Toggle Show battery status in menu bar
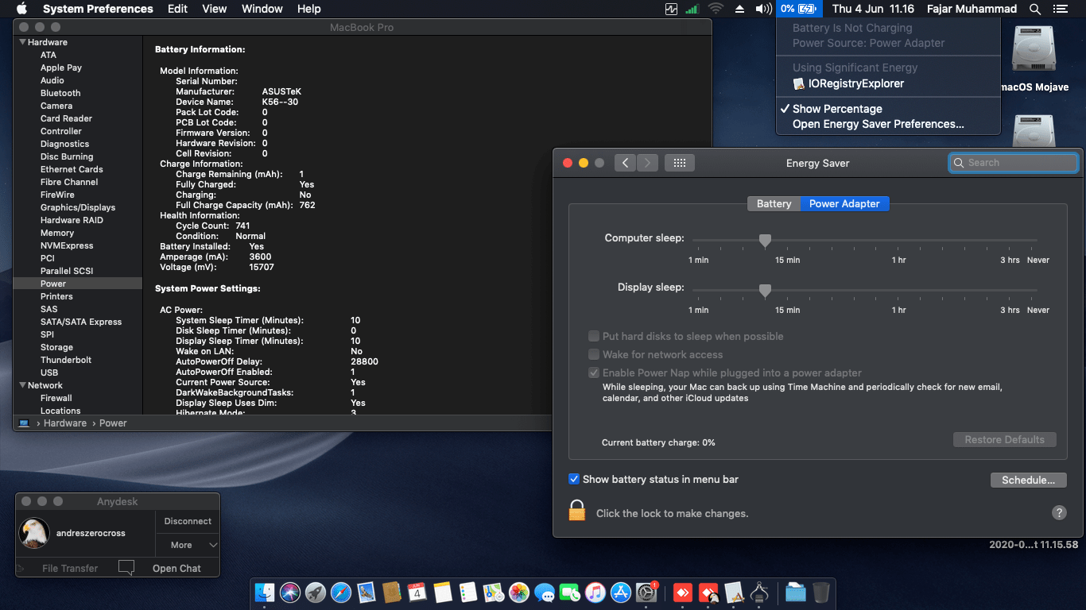This screenshot has width=1086, height=610. click(574, 479)
